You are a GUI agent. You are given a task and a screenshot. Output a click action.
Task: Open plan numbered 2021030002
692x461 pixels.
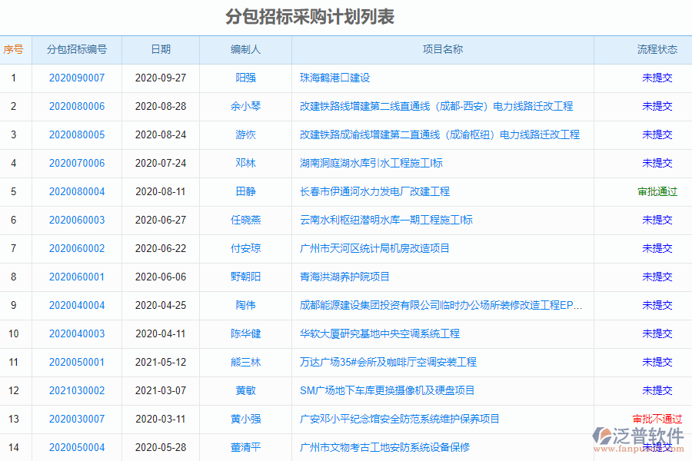click(78, 390)
